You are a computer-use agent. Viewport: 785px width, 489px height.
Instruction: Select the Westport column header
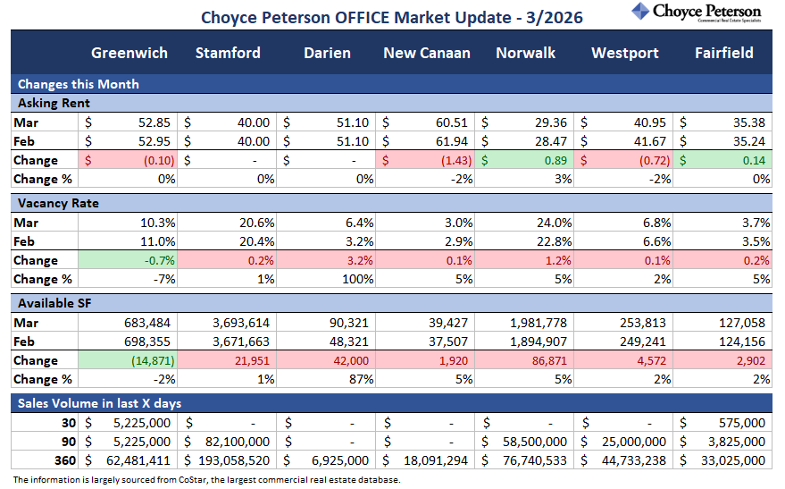[625, 53]
